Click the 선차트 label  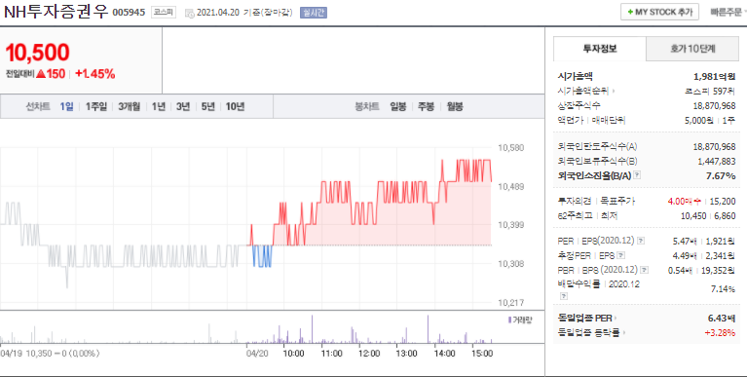pyautogui.click(x=38, y=106)
